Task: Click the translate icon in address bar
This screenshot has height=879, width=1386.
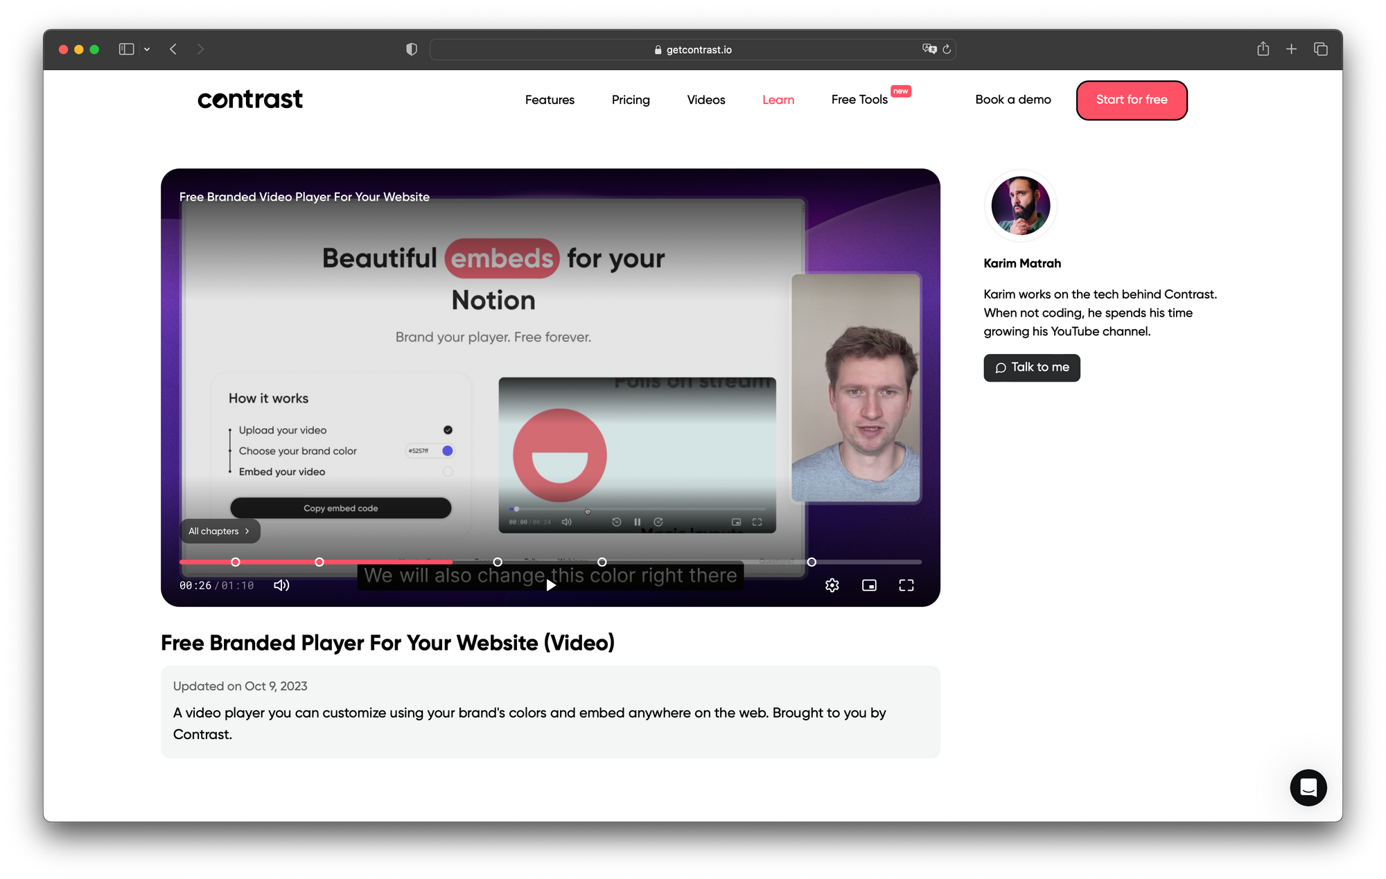Action: point(929,48)
